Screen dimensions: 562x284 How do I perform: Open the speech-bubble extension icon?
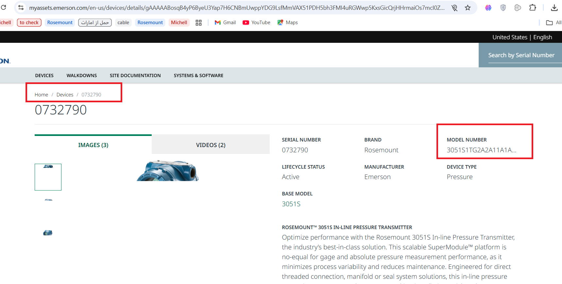[518, 8]
